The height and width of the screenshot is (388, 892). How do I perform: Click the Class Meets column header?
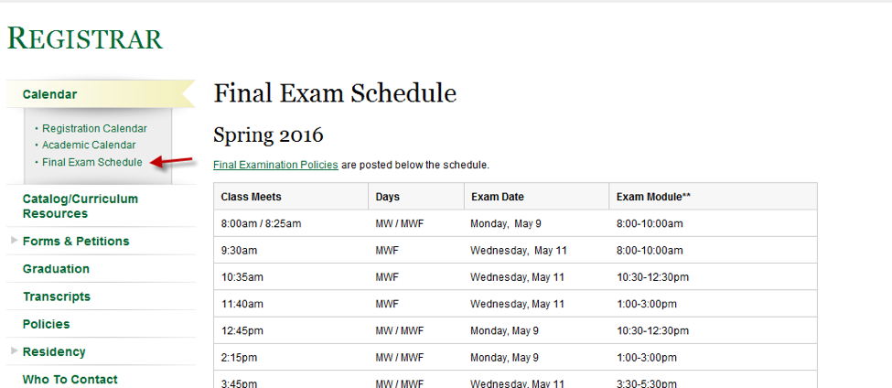252,197
